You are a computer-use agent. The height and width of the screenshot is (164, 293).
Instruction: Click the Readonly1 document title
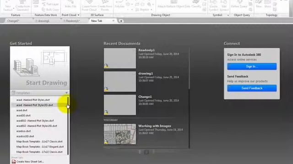click(146, 50)
